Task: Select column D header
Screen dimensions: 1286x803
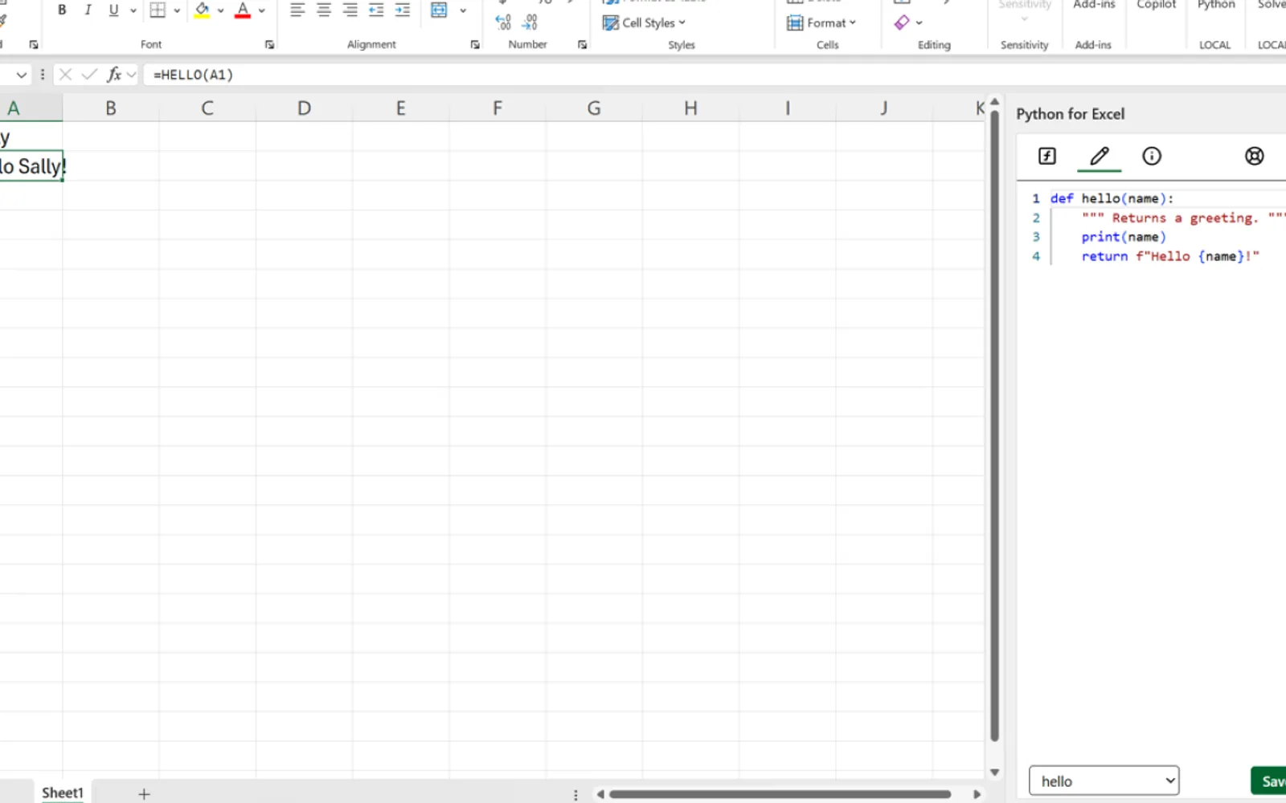Action: coord(304,108)
